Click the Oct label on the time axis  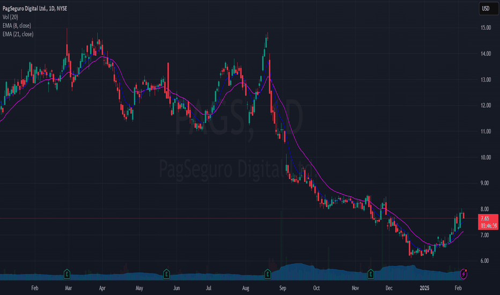pyautogui.click(x=317, y=288)
